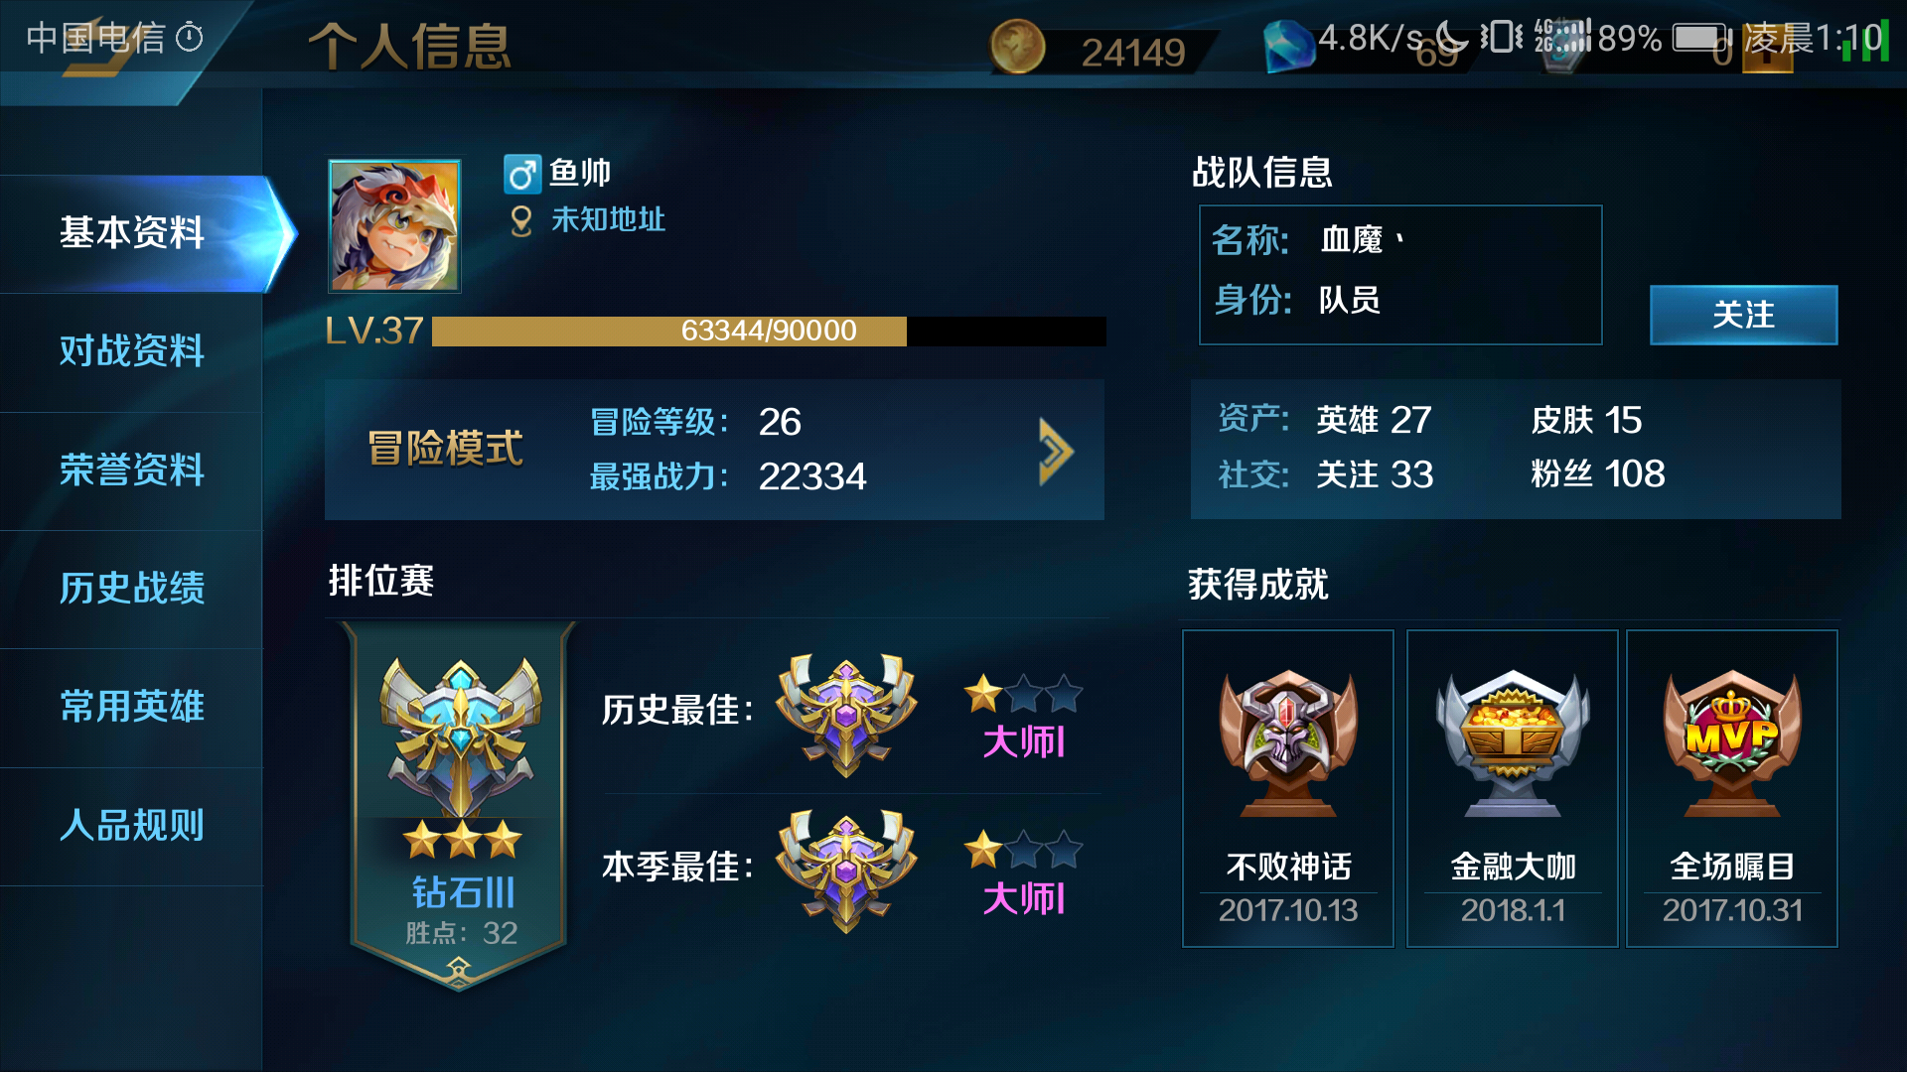Click the 钻石III rank badge emblem
The width and height of the screenshot is (1907, 1072).
tap(461, 737)
